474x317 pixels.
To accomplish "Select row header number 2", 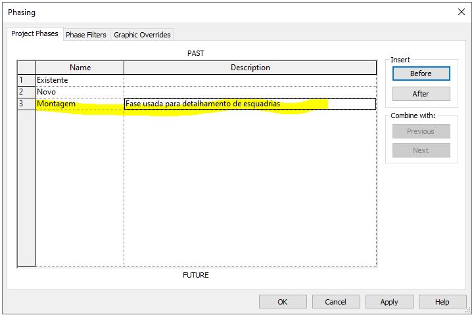I will coord(26,92).
